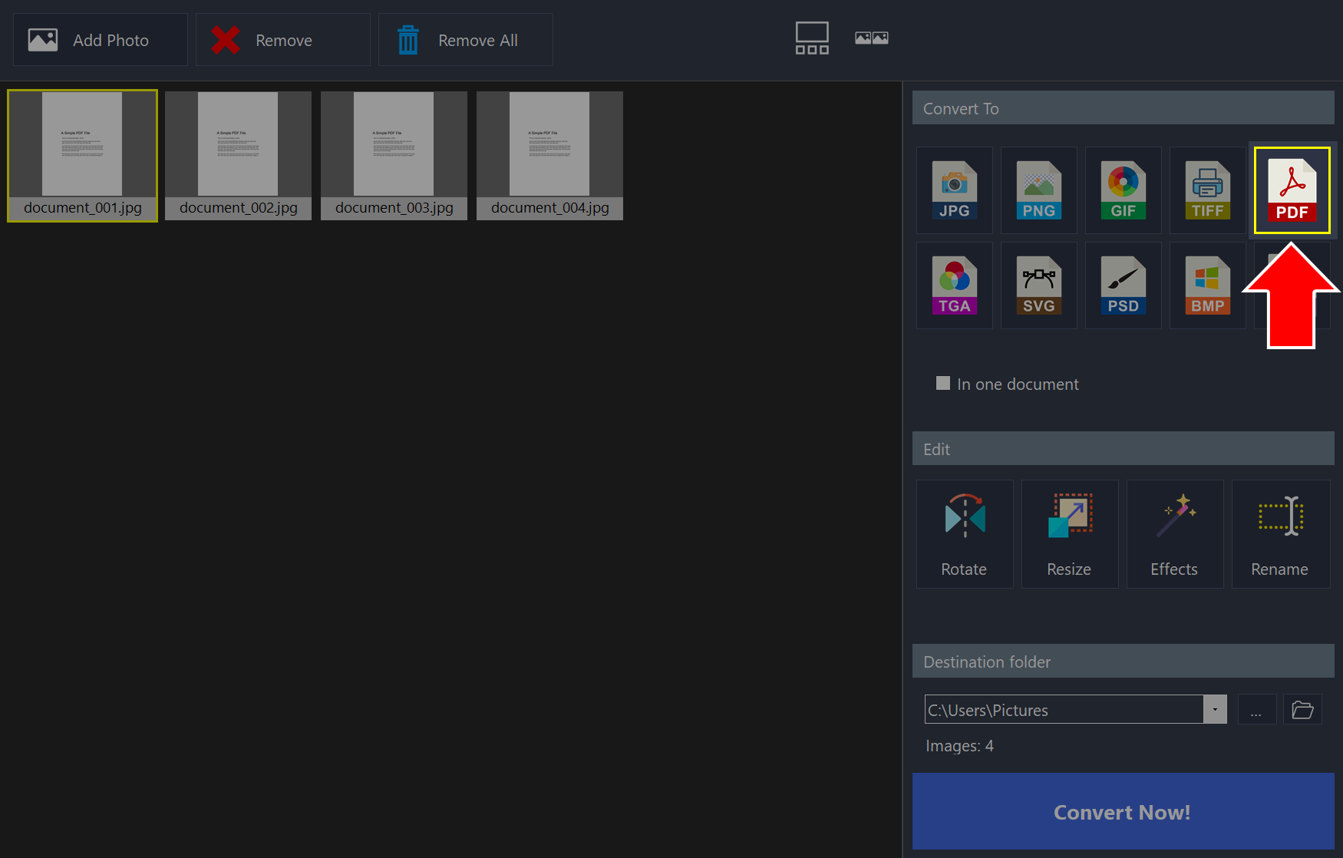This screenshot has height=858, width=1343.
Task: Click the C:\Users\Pictures path field
Action: click(1064, 709)
